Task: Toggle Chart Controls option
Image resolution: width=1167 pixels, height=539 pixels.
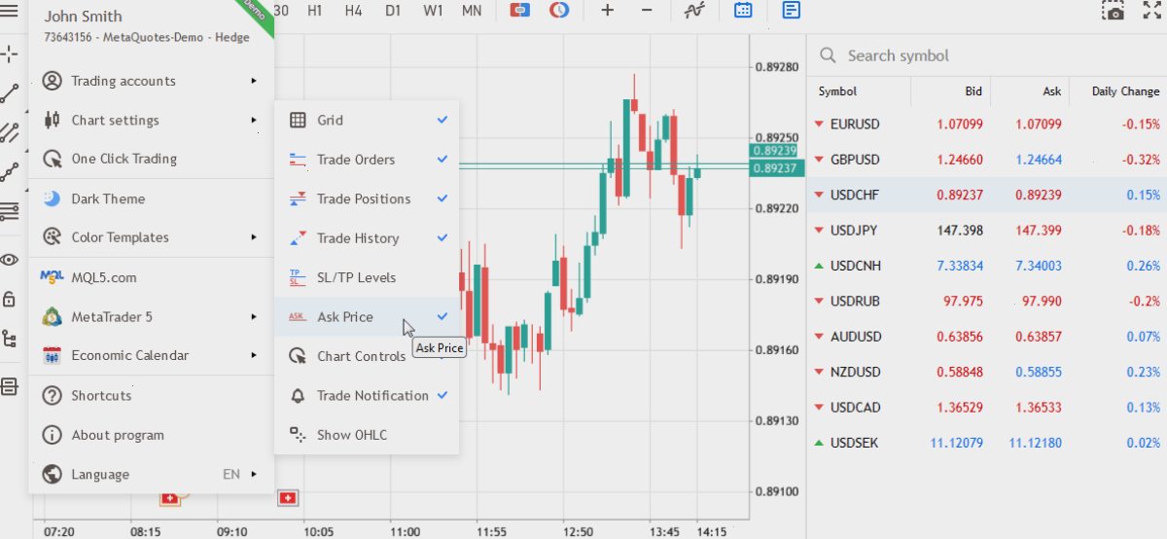Action: tap(367, 356)
